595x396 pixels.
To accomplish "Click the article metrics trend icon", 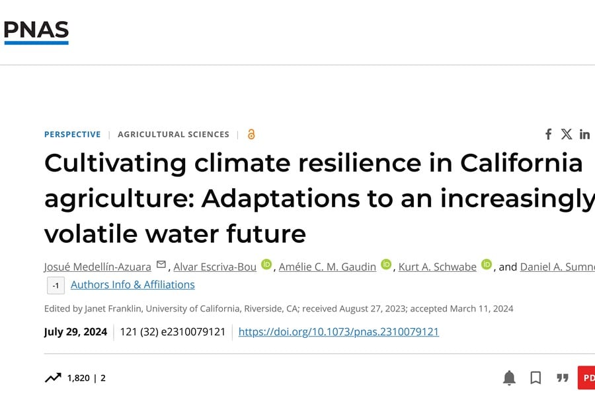I will [x=52, y=378].
